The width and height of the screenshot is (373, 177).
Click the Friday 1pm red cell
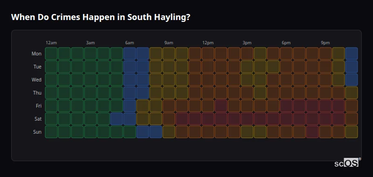click(x=221, y=106)
